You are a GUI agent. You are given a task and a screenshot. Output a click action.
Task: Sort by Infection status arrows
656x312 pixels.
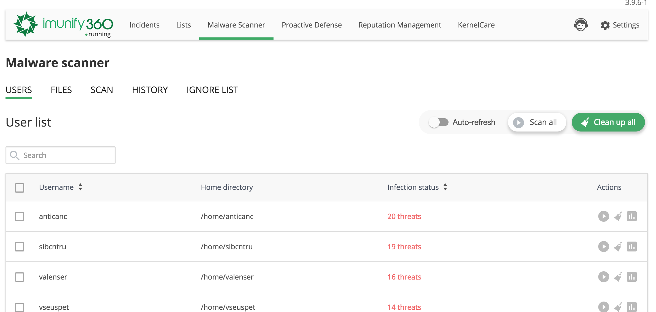pyautogui.click(x=445, y=187)
